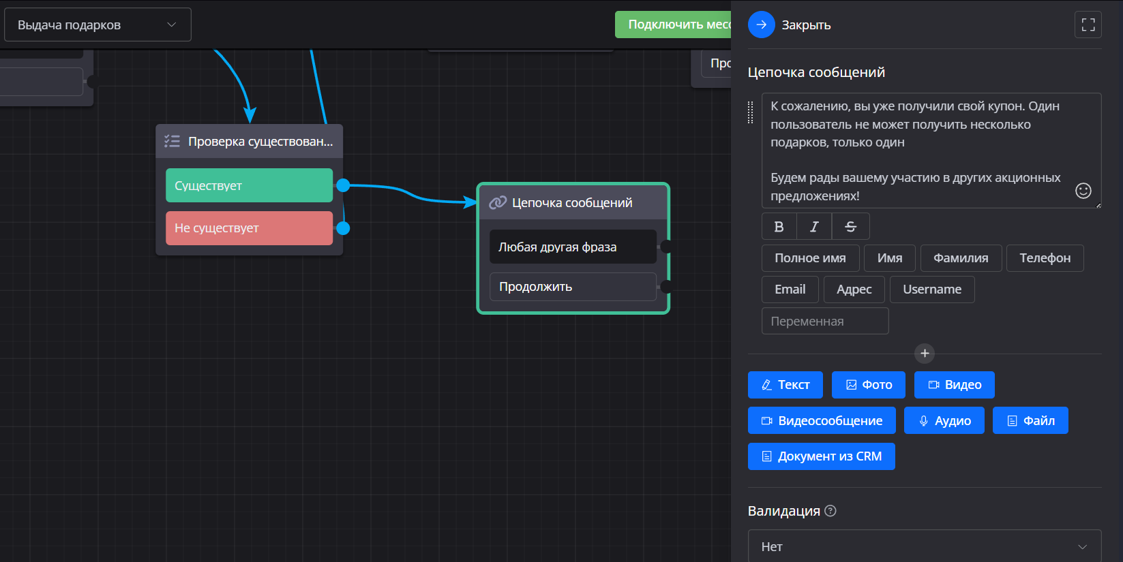The height and width of the screenshot is (562, 1123).
Task: Insert the Полное имя variable
Action: [x=810, y=258]
